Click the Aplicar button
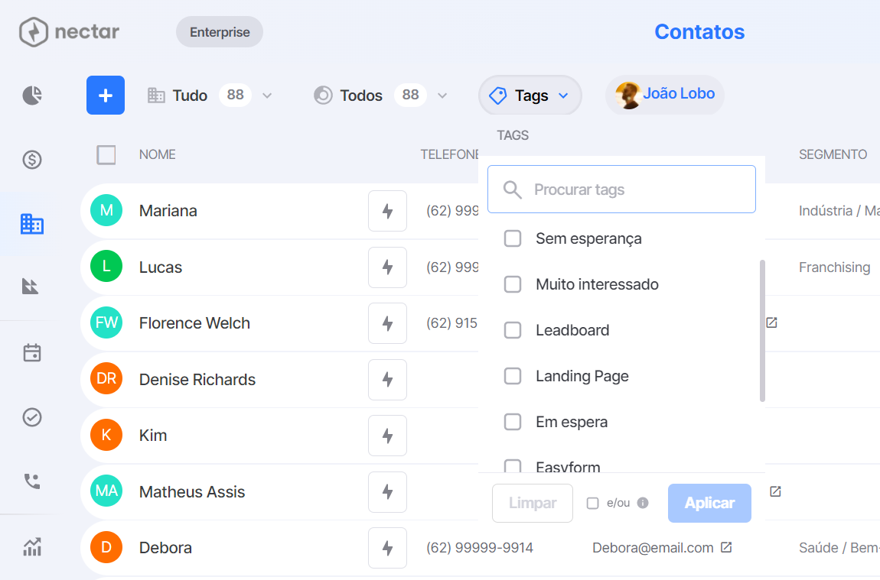 click(x=709, y=504)
